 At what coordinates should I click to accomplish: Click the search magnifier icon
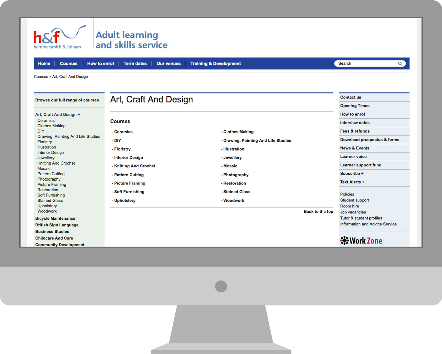[400, 63]
